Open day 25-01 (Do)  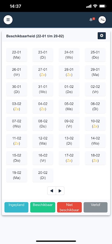tap(95, 55)
